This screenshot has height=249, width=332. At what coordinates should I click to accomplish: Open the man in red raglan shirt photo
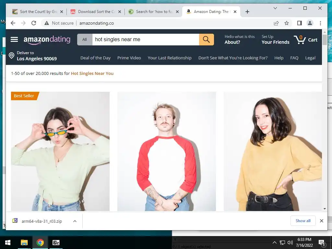(x=167, y=151)
